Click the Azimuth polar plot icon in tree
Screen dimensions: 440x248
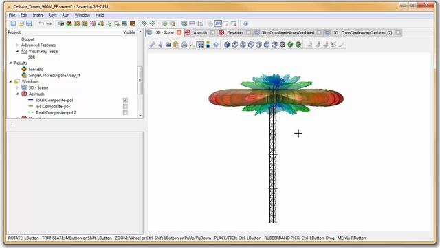point(24,94)
